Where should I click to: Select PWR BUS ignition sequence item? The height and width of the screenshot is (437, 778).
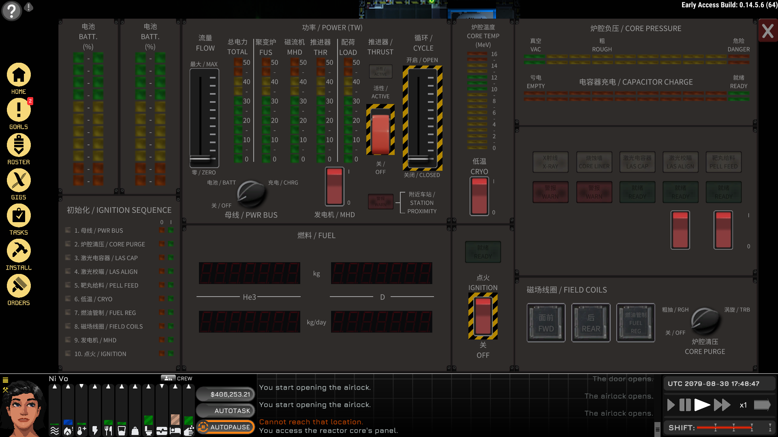click(98, 231)
